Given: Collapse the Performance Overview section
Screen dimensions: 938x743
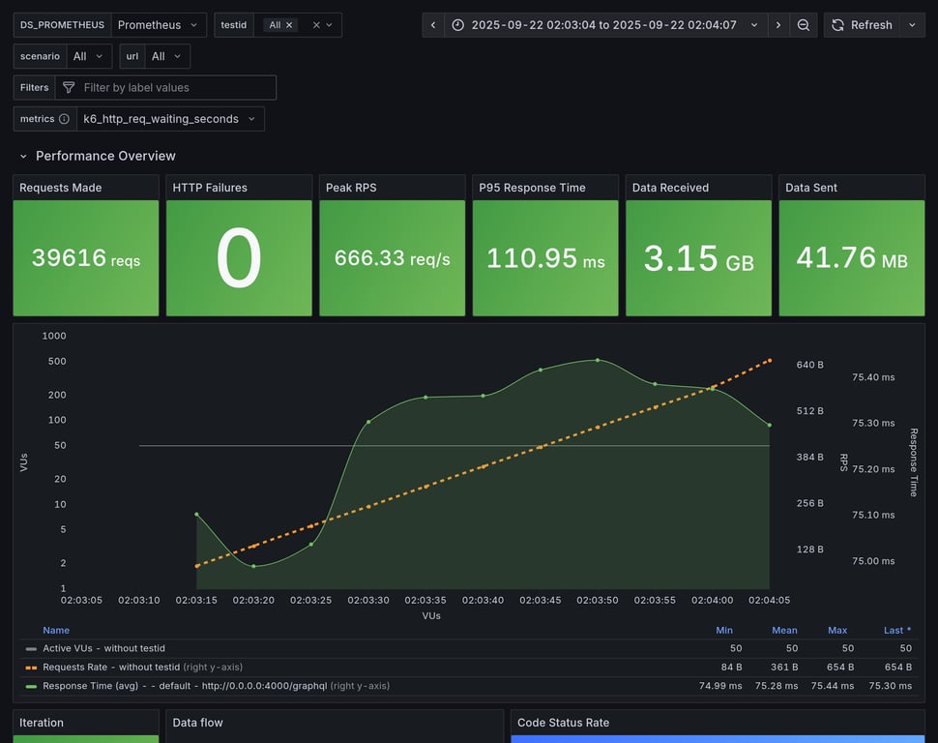Looking at the screenshot, I should pyautogui.click(x=24, y=156).
